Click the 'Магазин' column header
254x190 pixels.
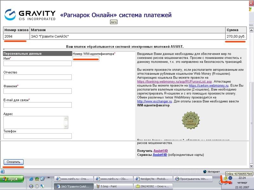pyautogui.click(x=128, y=30)
